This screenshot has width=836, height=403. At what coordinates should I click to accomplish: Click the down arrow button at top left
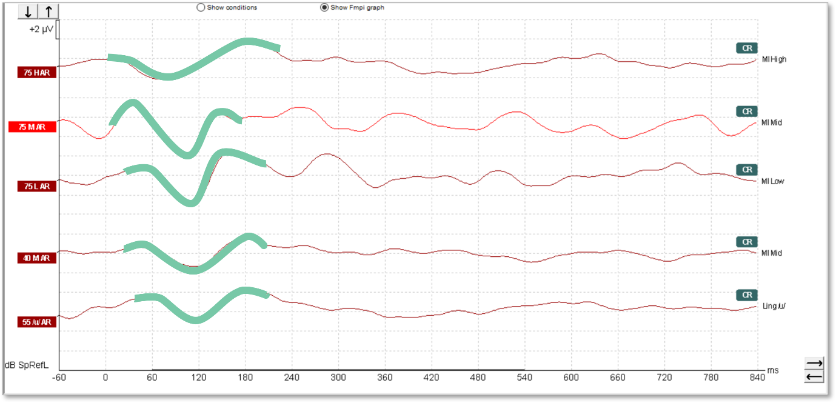click(28, 12)
